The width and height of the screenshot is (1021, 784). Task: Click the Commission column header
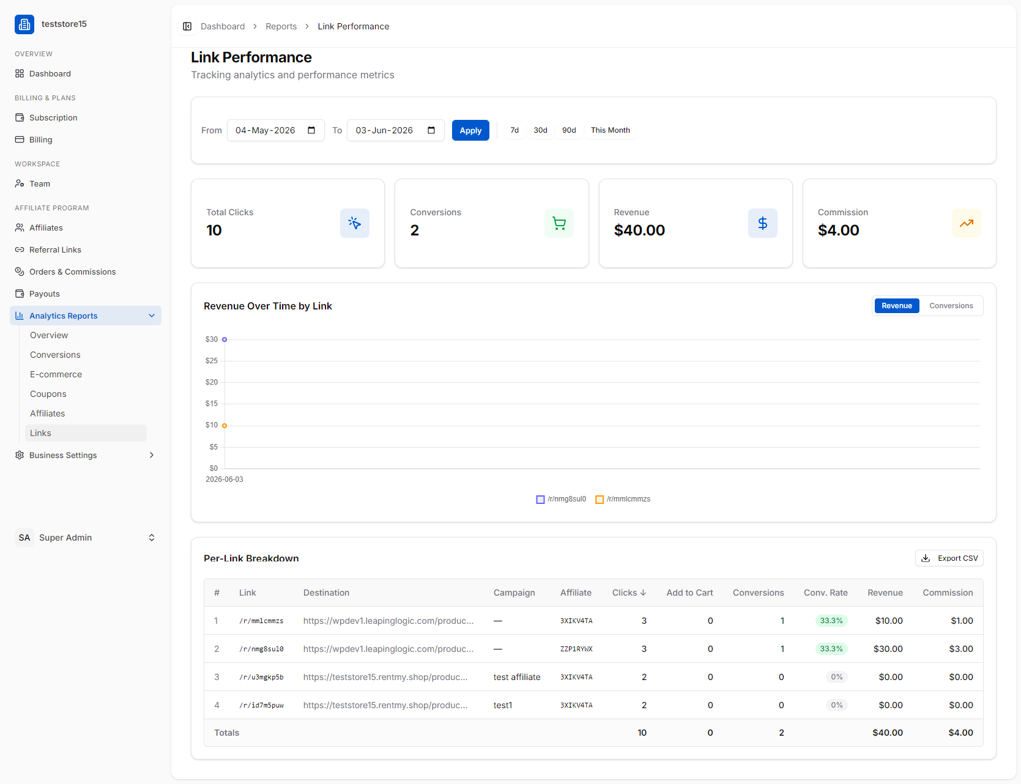tap(948, 593)
